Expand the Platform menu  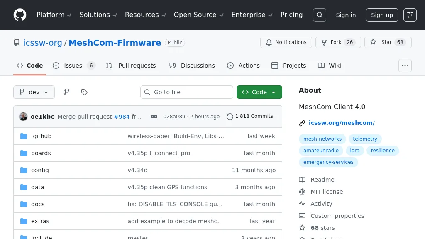coord(54,15)
